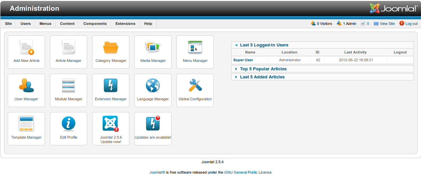Click the 2012-06-22 16:08:21 activity cell
The width and height of the screenshot is (421, 177).
tap(356, 60)
